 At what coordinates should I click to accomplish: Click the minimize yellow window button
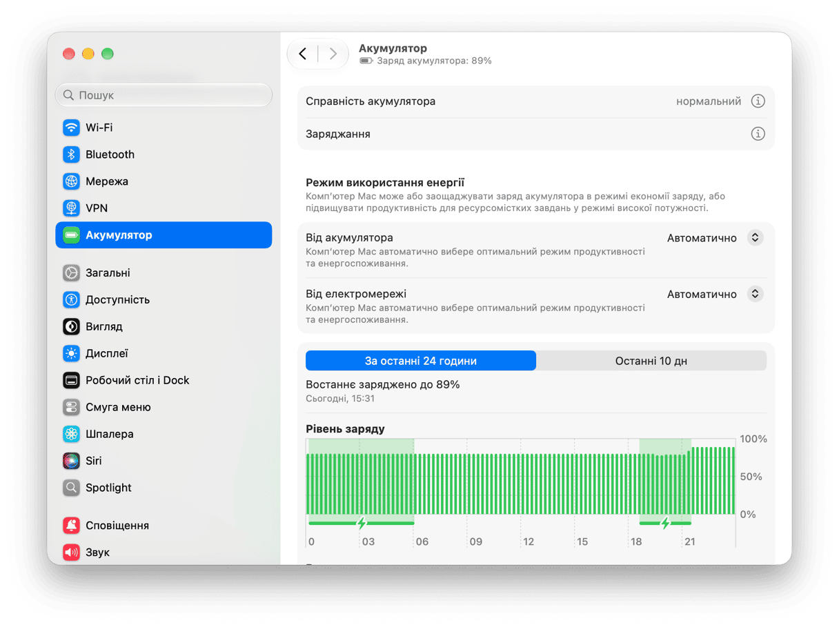click(x=88, y=54)
